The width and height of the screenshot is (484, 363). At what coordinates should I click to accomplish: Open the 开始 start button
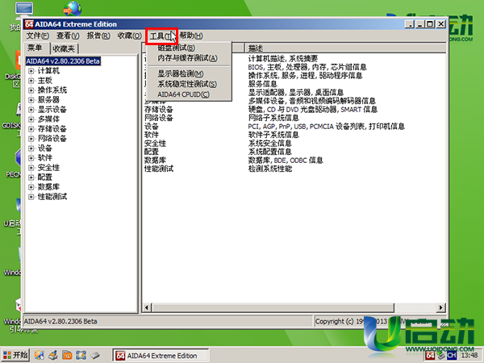(x=15, y=355)
